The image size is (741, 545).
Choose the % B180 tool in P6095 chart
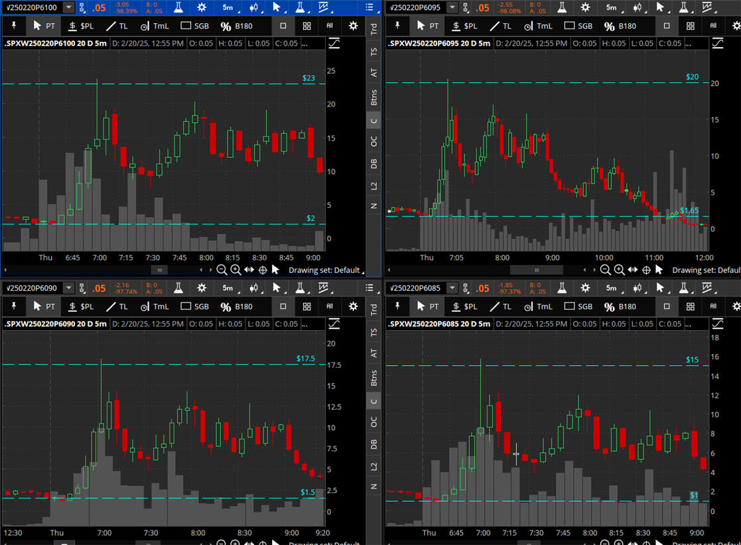(x=619, y=26)
